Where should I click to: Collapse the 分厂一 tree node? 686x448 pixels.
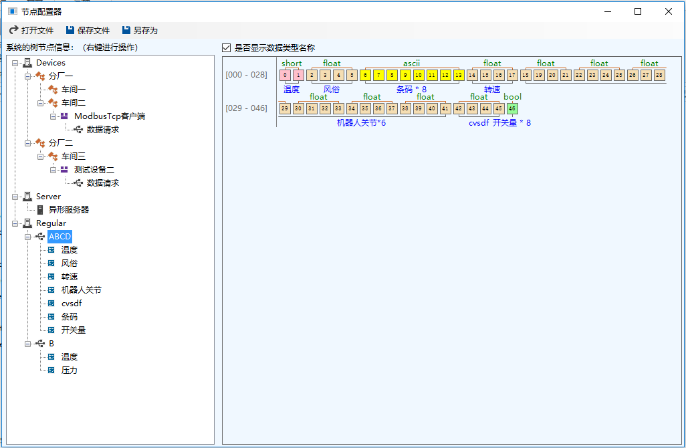(x=27, y=76)
